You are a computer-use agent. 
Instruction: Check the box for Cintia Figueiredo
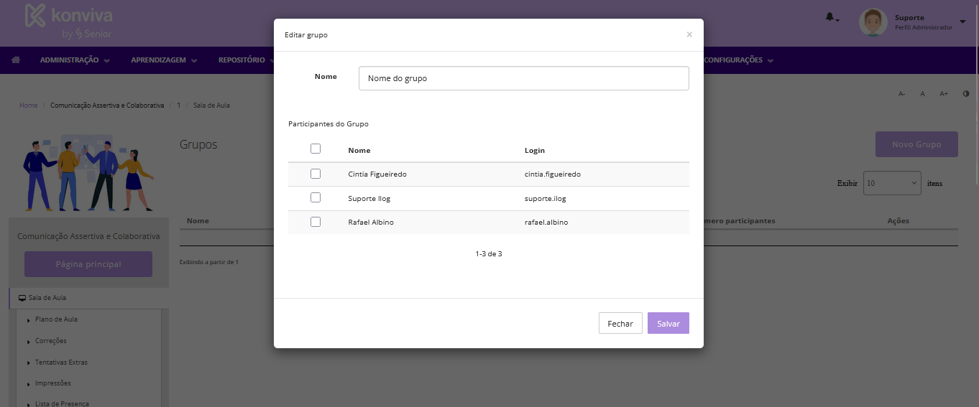316,174
